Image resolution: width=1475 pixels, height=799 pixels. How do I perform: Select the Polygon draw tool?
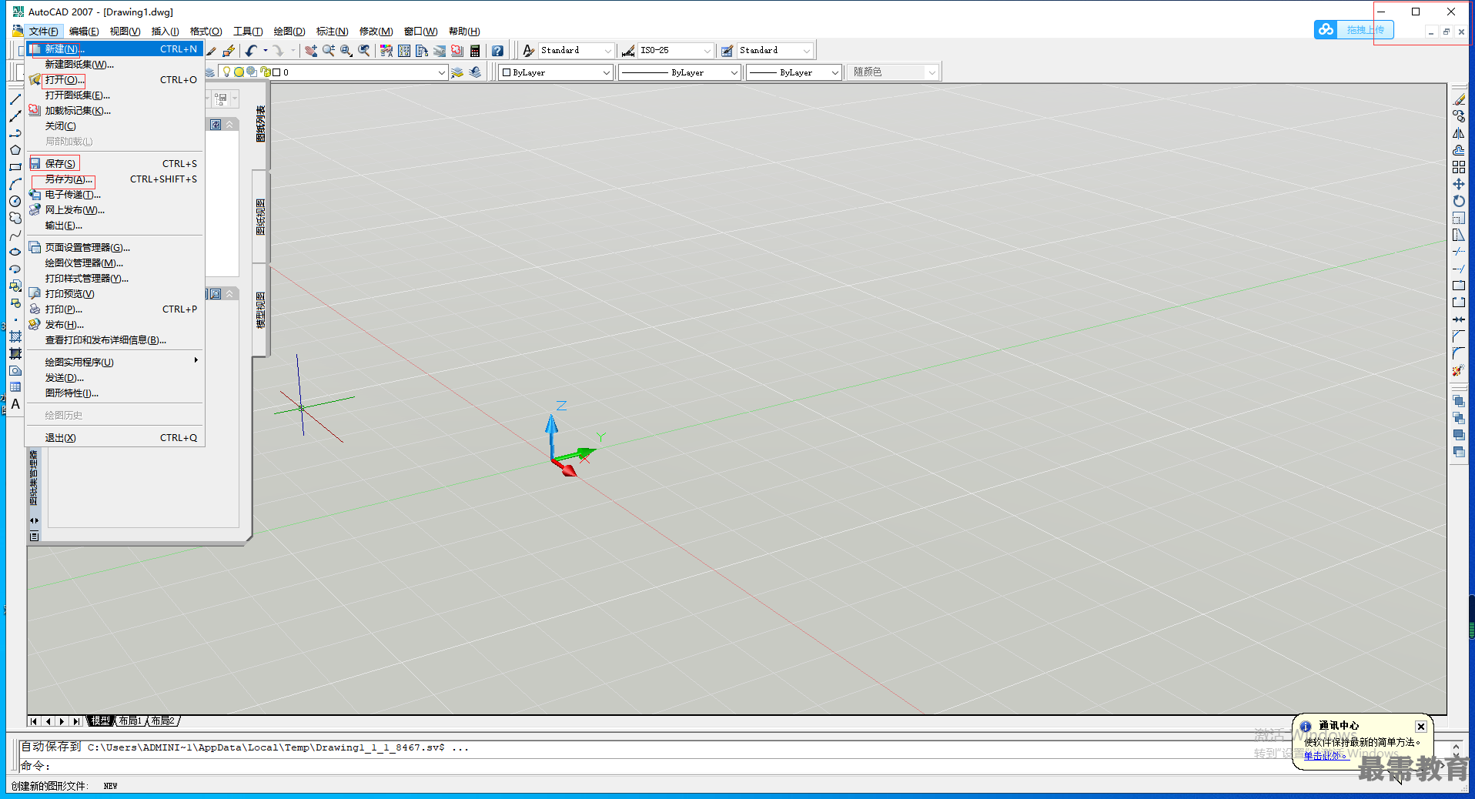(x=15, y=150)
